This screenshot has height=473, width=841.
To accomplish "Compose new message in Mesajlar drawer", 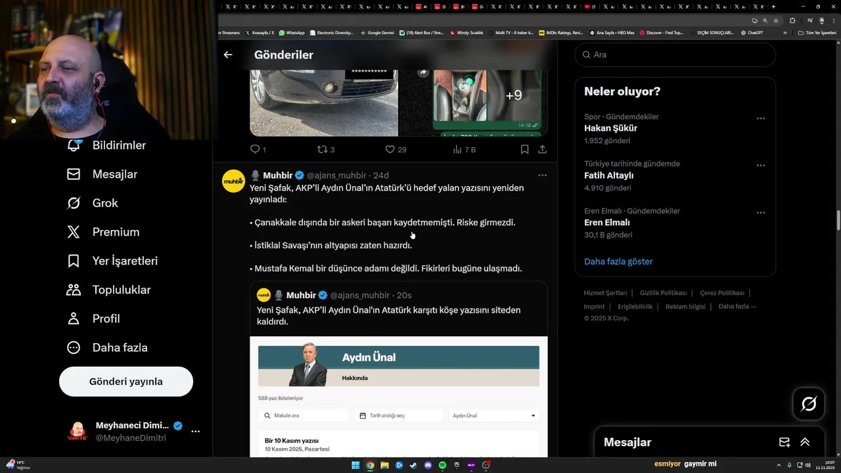I will pyautogui.click(x=784, y=442).
